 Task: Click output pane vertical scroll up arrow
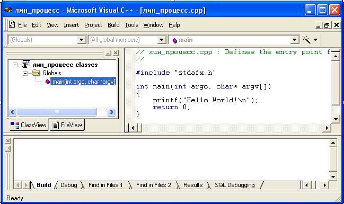coord(333,143)
